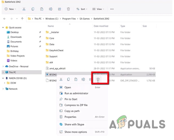Viewport: 174px width, 140px height.
Task: Click Windows (C:) in the breadcrumb
Action: [52, 19]
